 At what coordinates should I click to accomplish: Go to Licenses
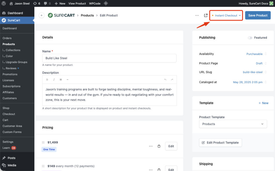pyautogui.click(x=8, y=80)
